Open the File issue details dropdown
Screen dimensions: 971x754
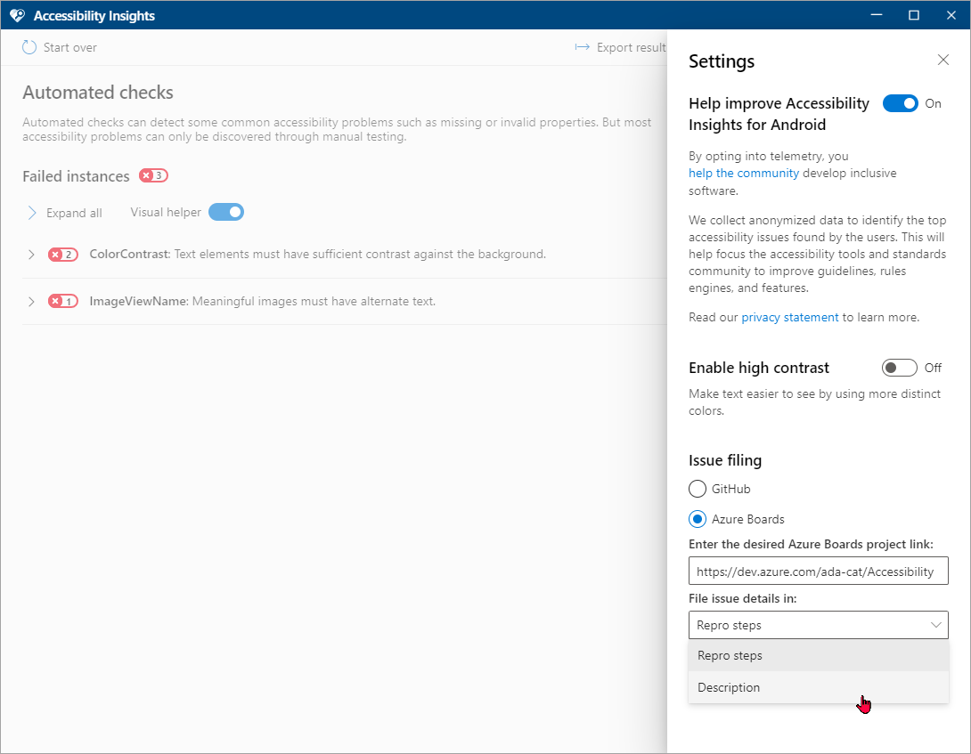[x=818, y=625]
